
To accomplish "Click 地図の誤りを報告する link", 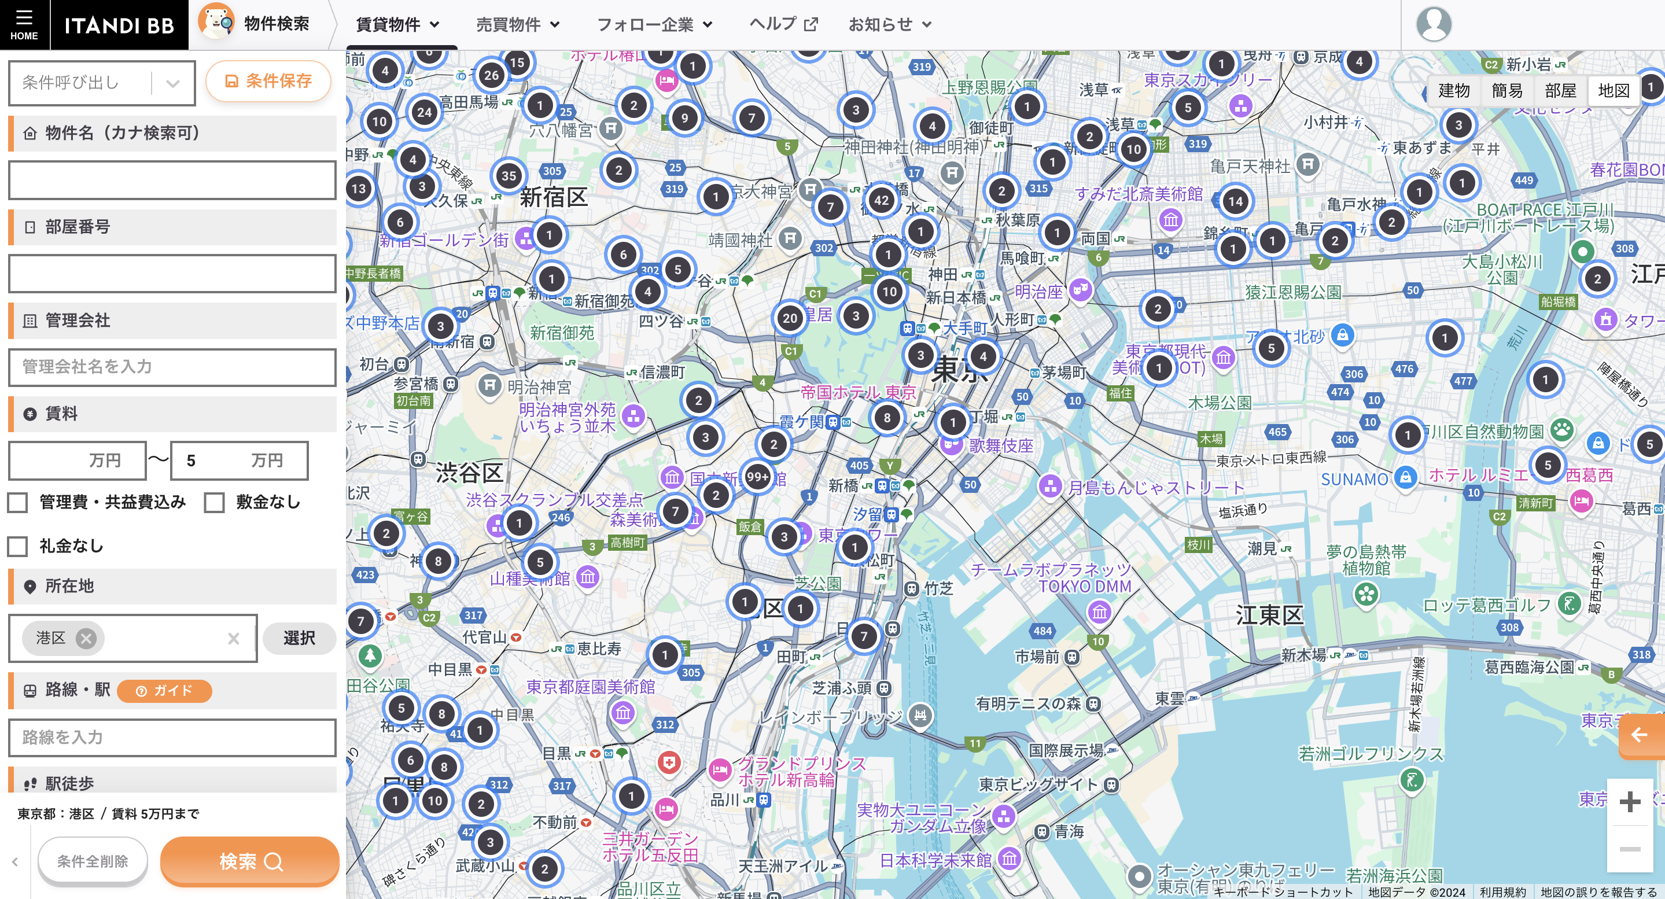I will click(x=1598, y=892).
